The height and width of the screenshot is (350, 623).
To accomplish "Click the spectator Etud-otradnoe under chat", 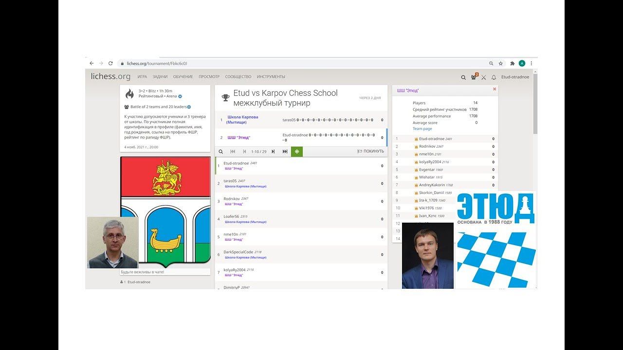I will click(139, 282).
